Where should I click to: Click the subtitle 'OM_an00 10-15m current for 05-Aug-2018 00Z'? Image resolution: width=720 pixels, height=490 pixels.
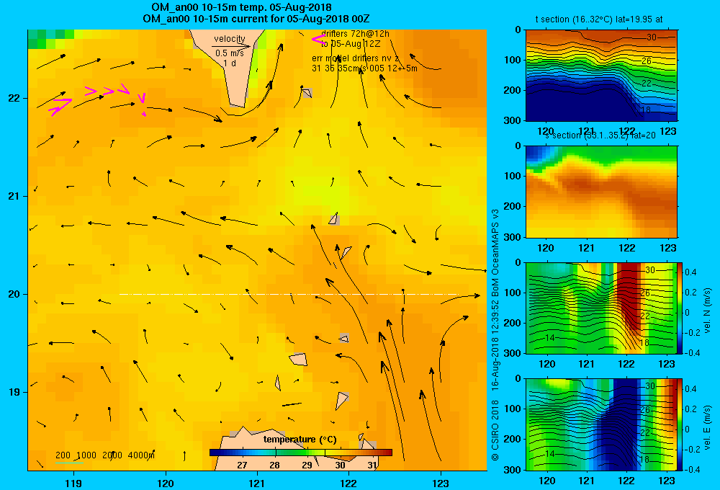point(256,19)
